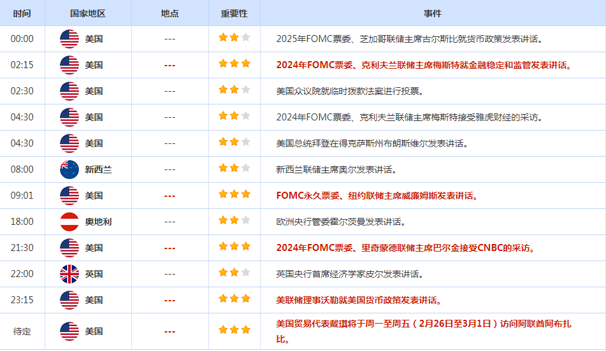
Task: Click the 待定 time cell
Action: point(22,331)
